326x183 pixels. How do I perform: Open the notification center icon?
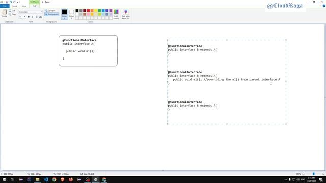(x=321, y=179)
